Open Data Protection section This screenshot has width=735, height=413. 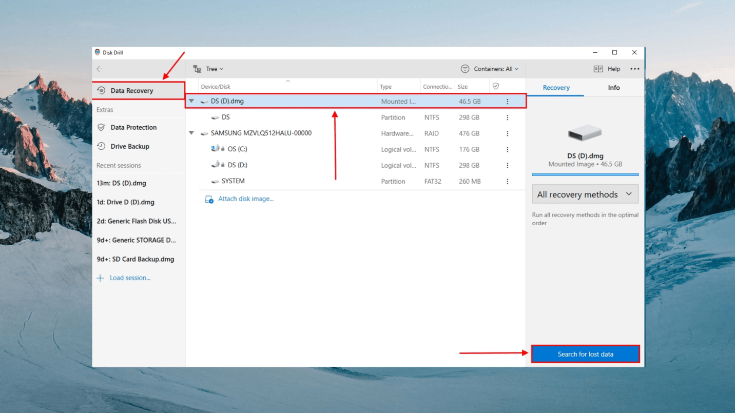(x=139, y=127)
